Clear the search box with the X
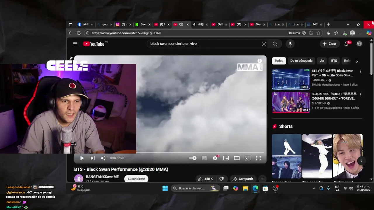This screenshot has height=210, width=374. point(264,44)
